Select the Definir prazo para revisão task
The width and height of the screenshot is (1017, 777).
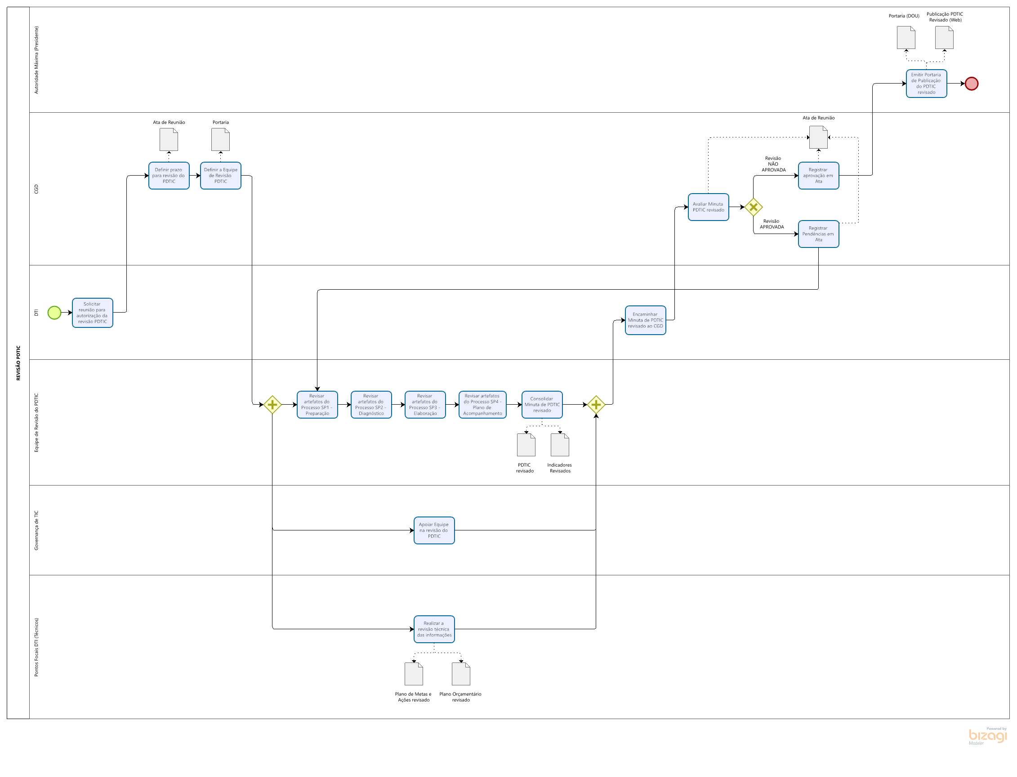[x=169, y=176]
